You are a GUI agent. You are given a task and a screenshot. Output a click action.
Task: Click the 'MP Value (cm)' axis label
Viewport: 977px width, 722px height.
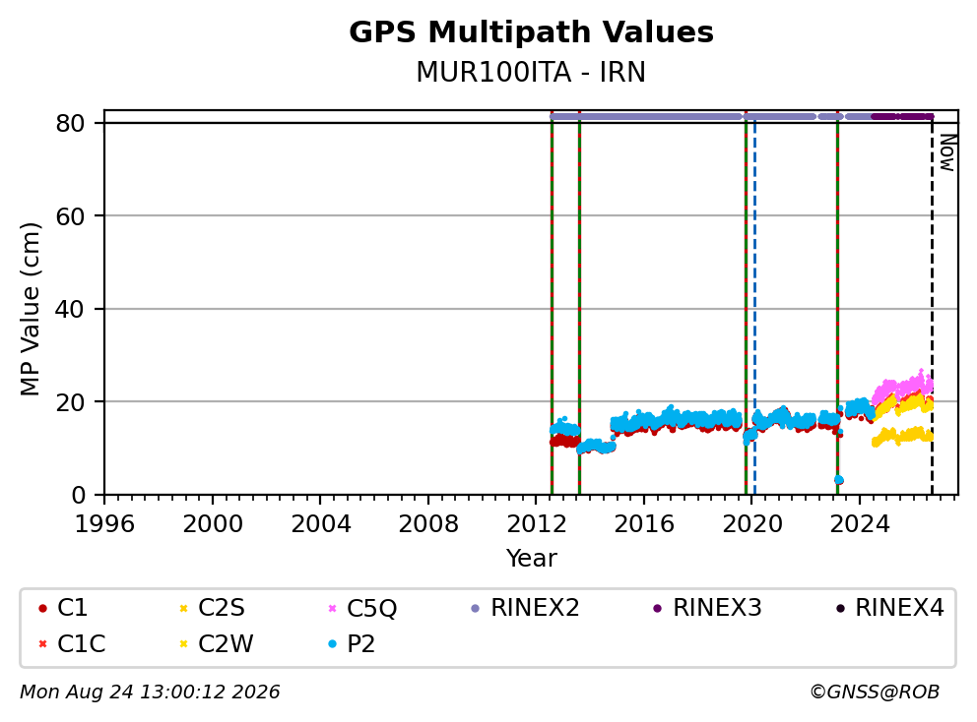tap(30, 309)
